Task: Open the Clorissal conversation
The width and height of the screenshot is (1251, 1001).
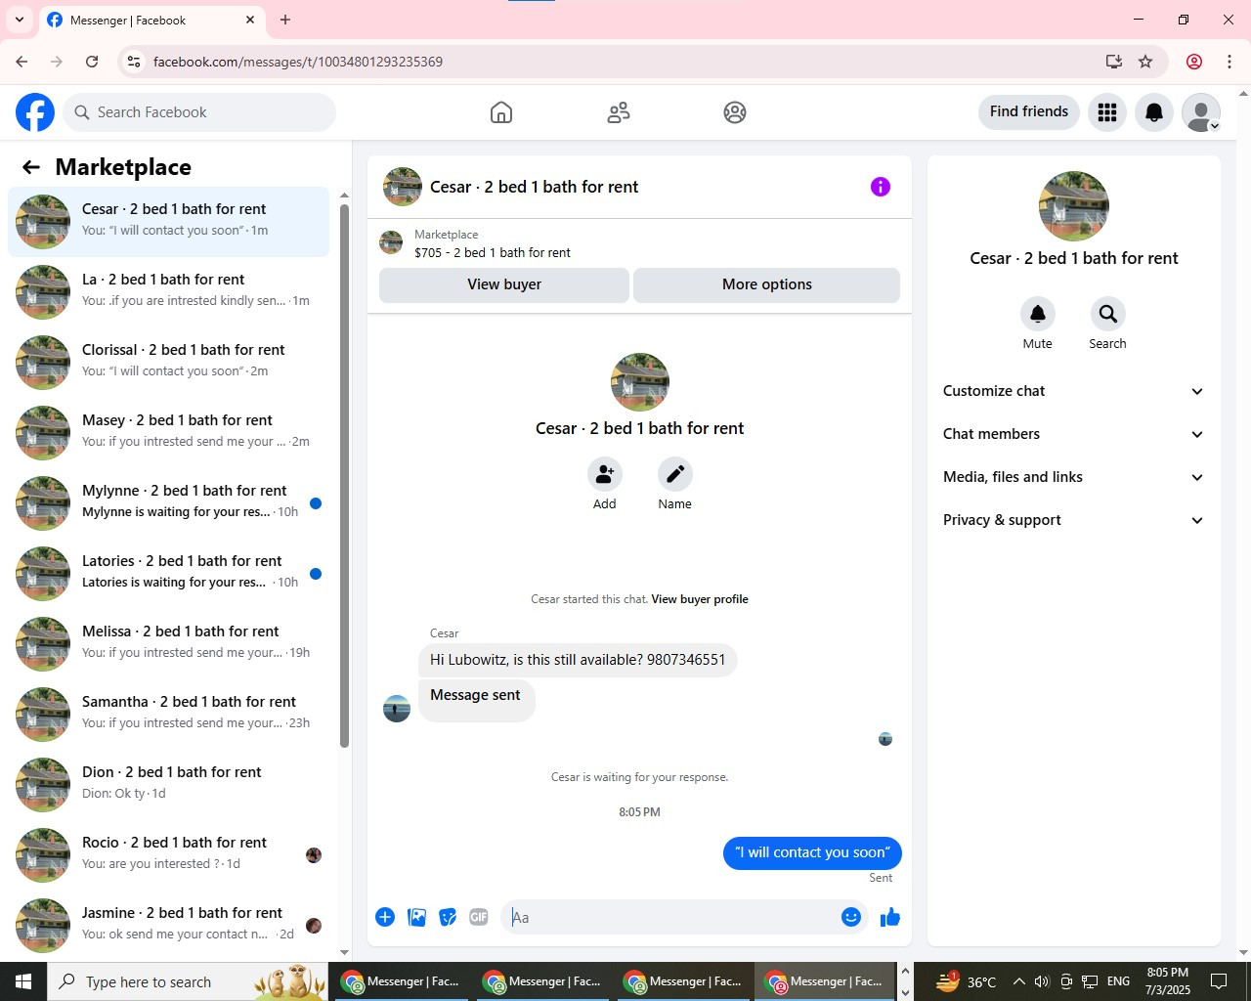Action: (169, 362)
